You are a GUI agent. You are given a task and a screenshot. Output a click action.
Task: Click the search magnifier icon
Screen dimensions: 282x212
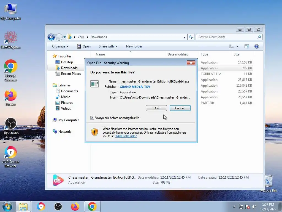coord(259,37)
